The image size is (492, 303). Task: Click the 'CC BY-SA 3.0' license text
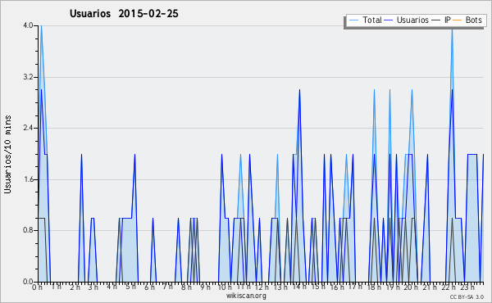467,296
